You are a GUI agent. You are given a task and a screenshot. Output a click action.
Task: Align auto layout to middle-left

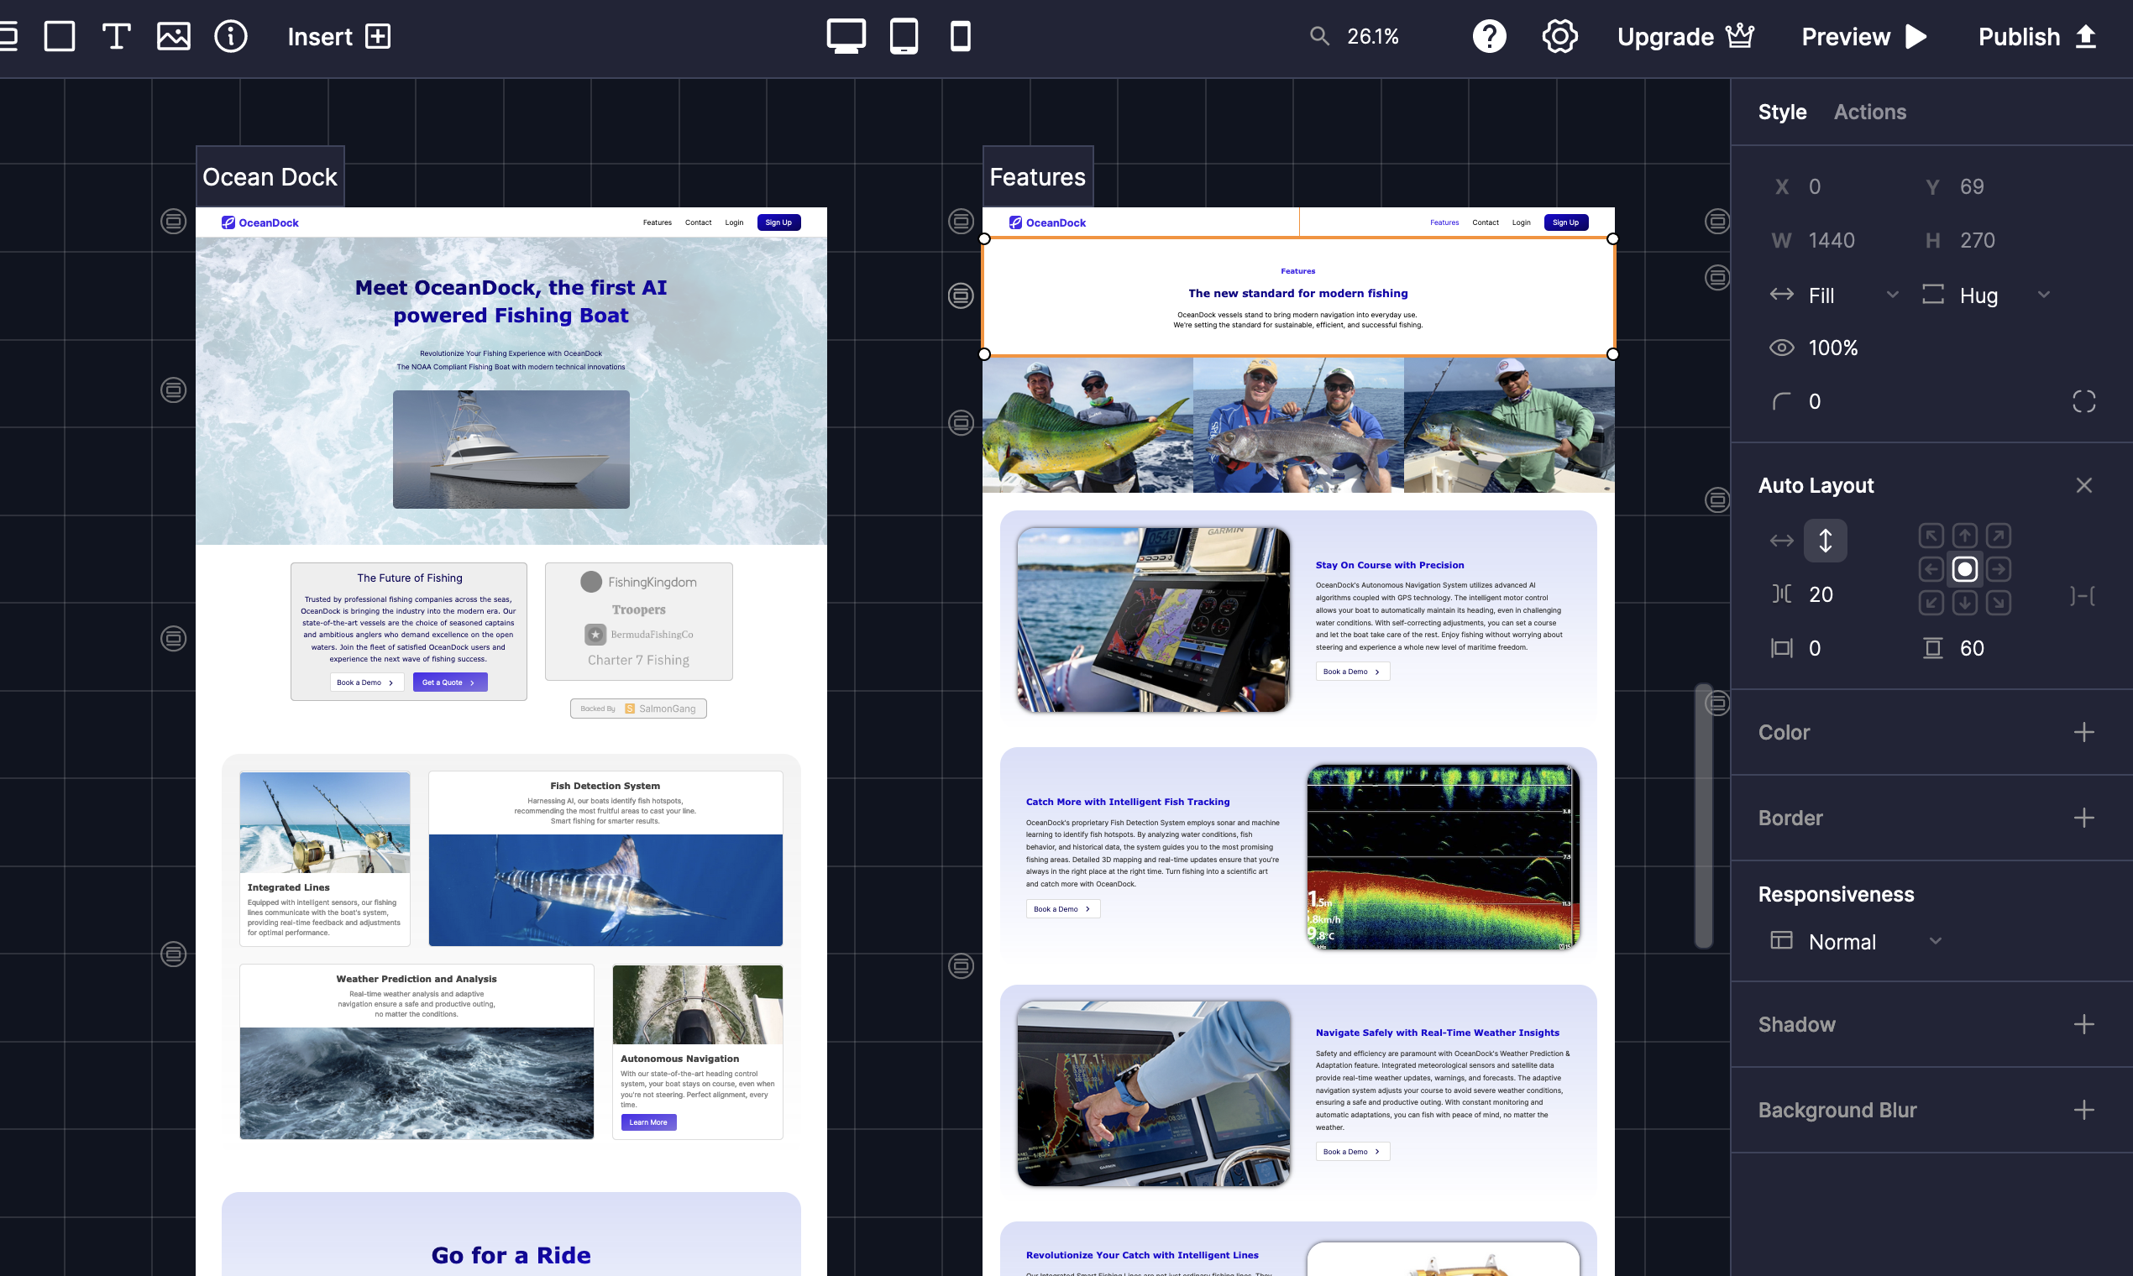pos(1931,569)
